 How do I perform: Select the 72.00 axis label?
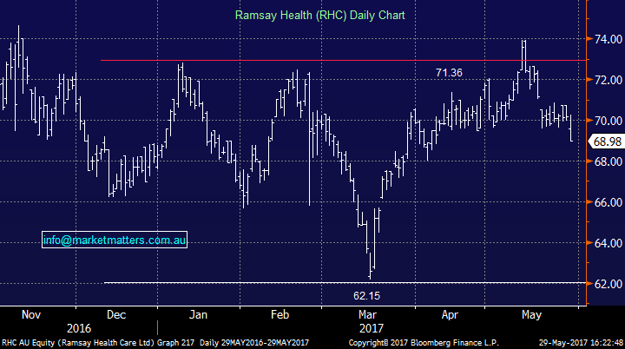coord(609,80)
